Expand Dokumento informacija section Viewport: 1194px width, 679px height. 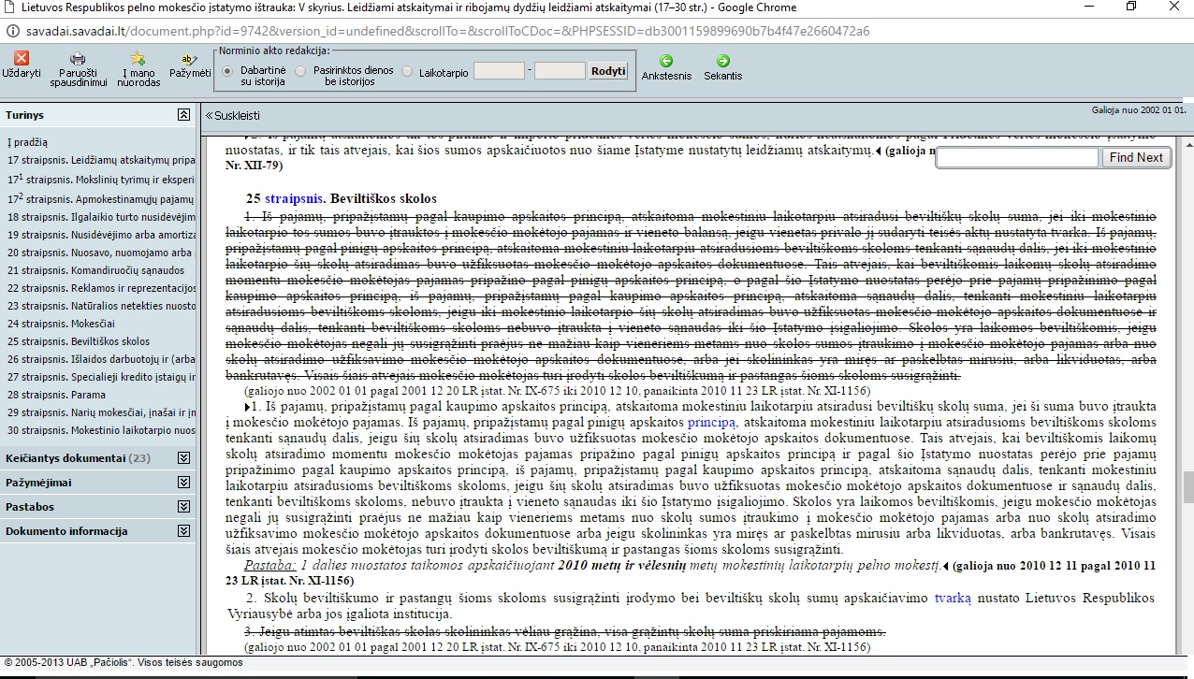(x=183, y=531)
